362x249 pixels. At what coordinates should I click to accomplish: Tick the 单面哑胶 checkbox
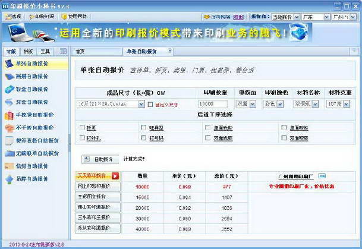pos(284,127)
